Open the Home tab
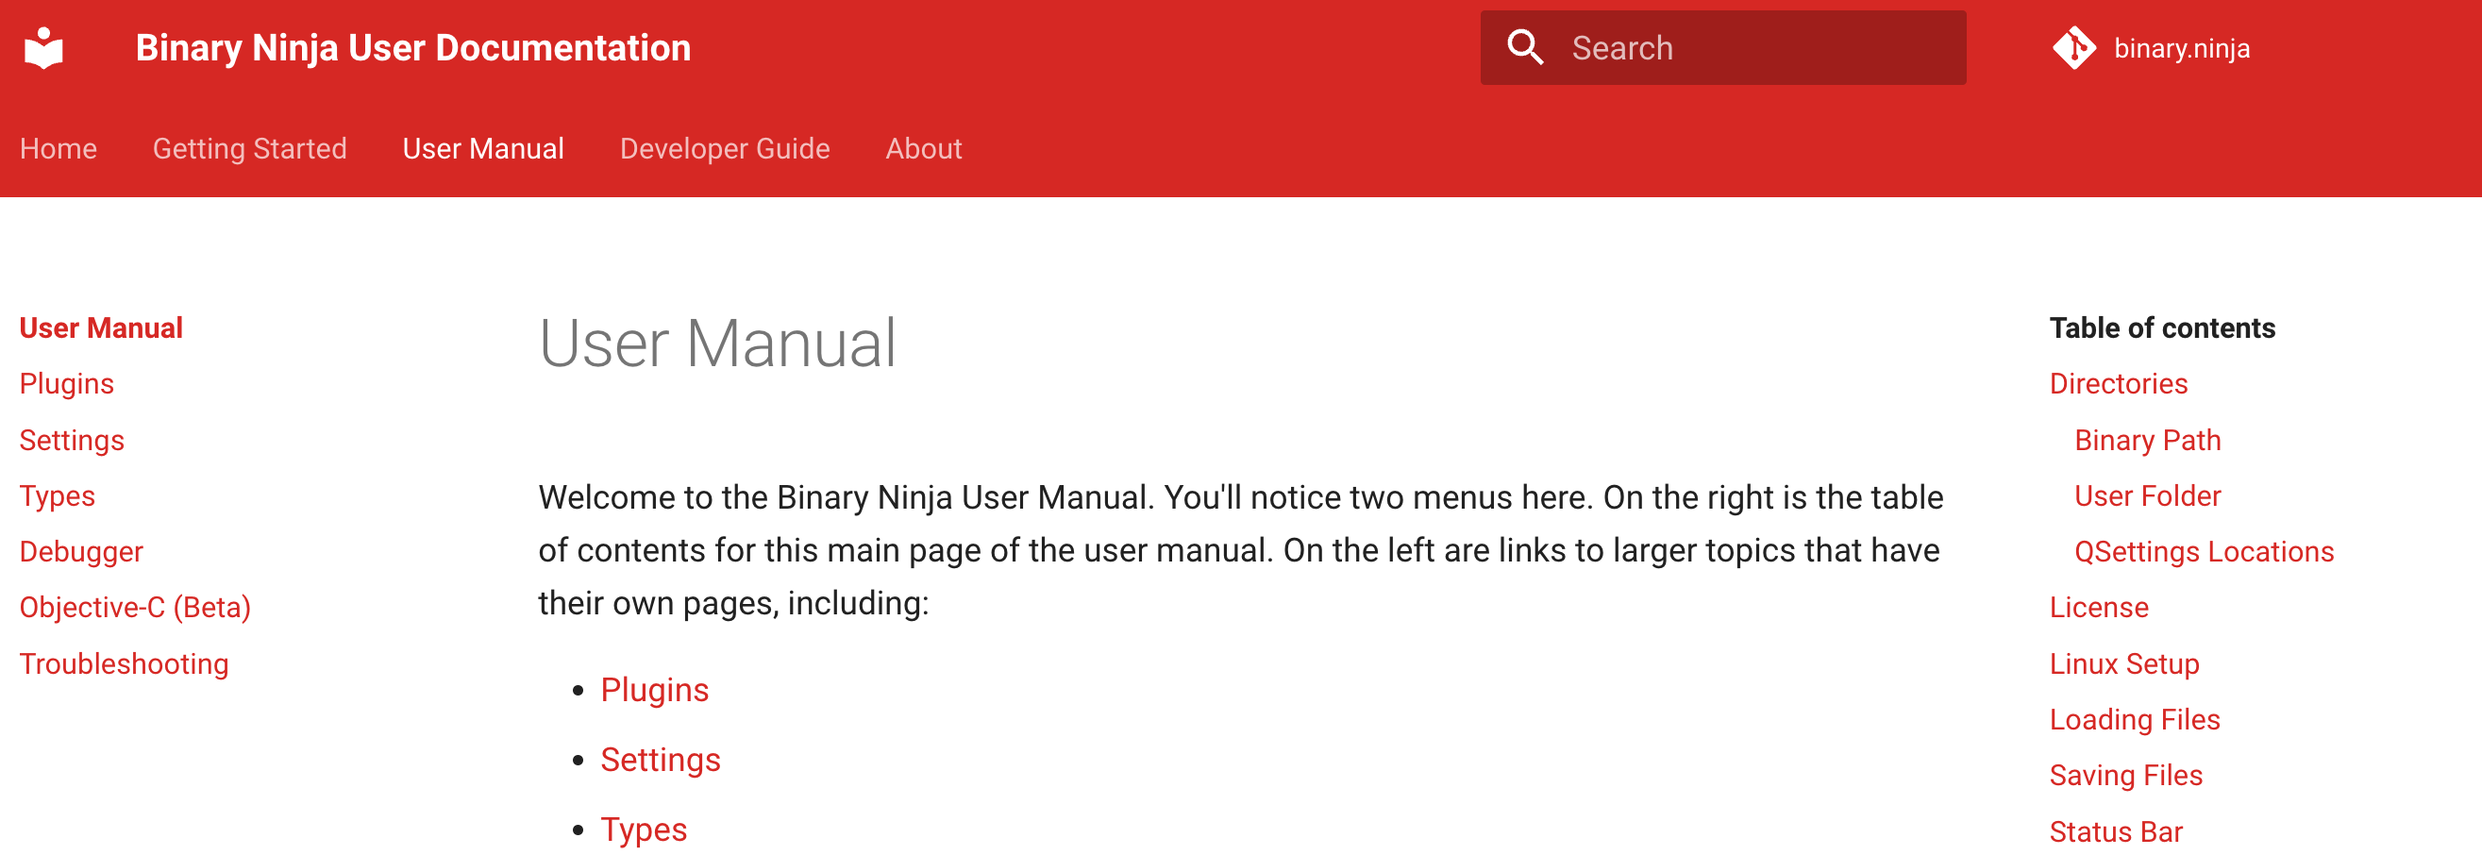 [58, 148]
